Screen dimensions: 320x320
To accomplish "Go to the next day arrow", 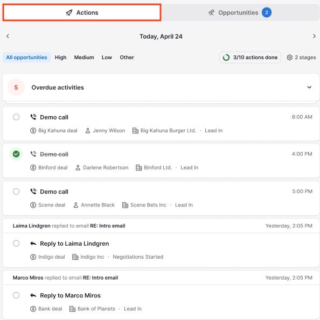I will pyautogui.click(x=314, y=37).
